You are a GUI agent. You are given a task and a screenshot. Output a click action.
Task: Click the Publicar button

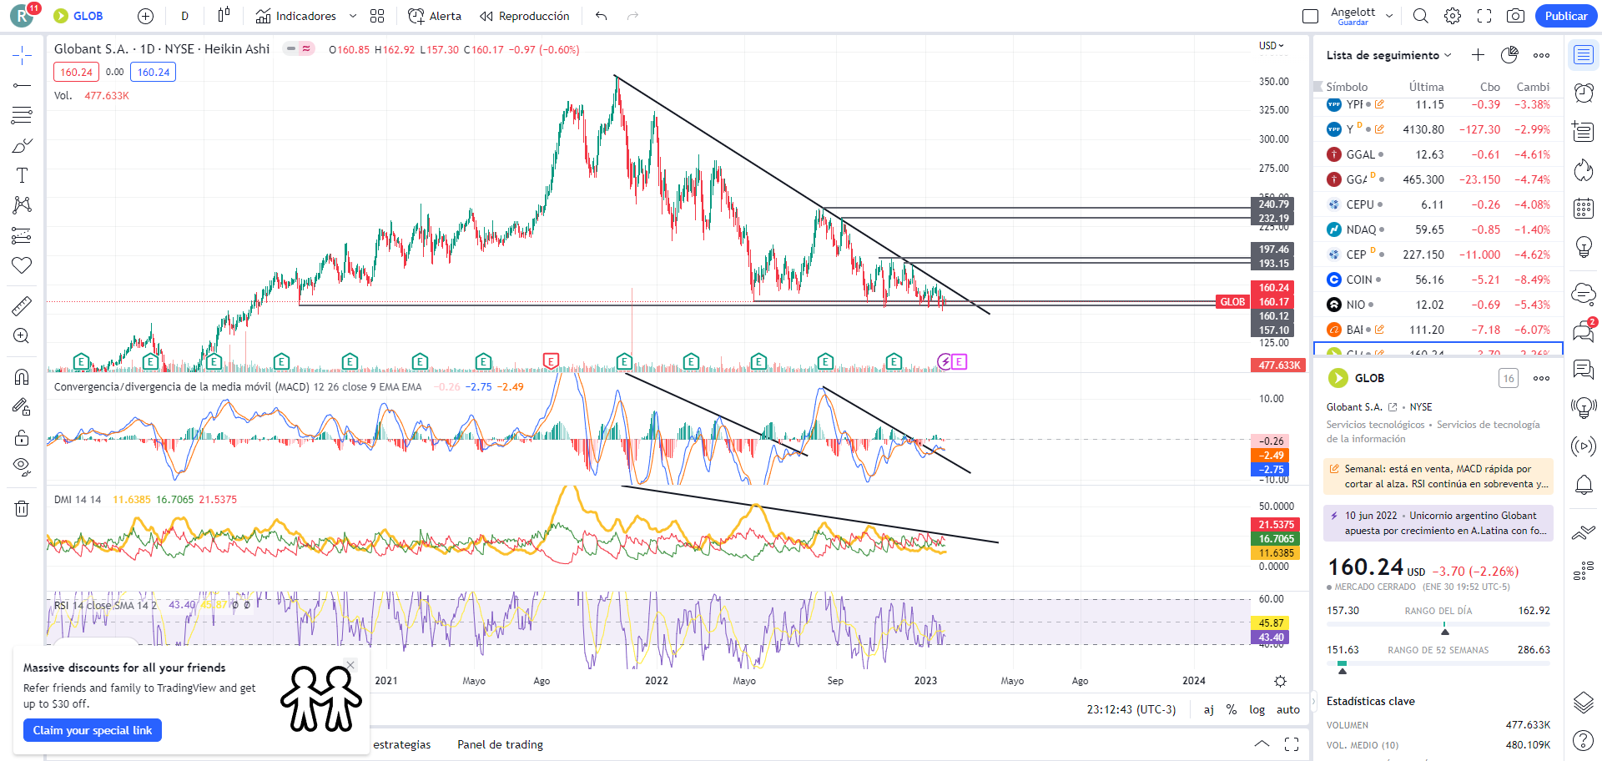[1565, 16]
